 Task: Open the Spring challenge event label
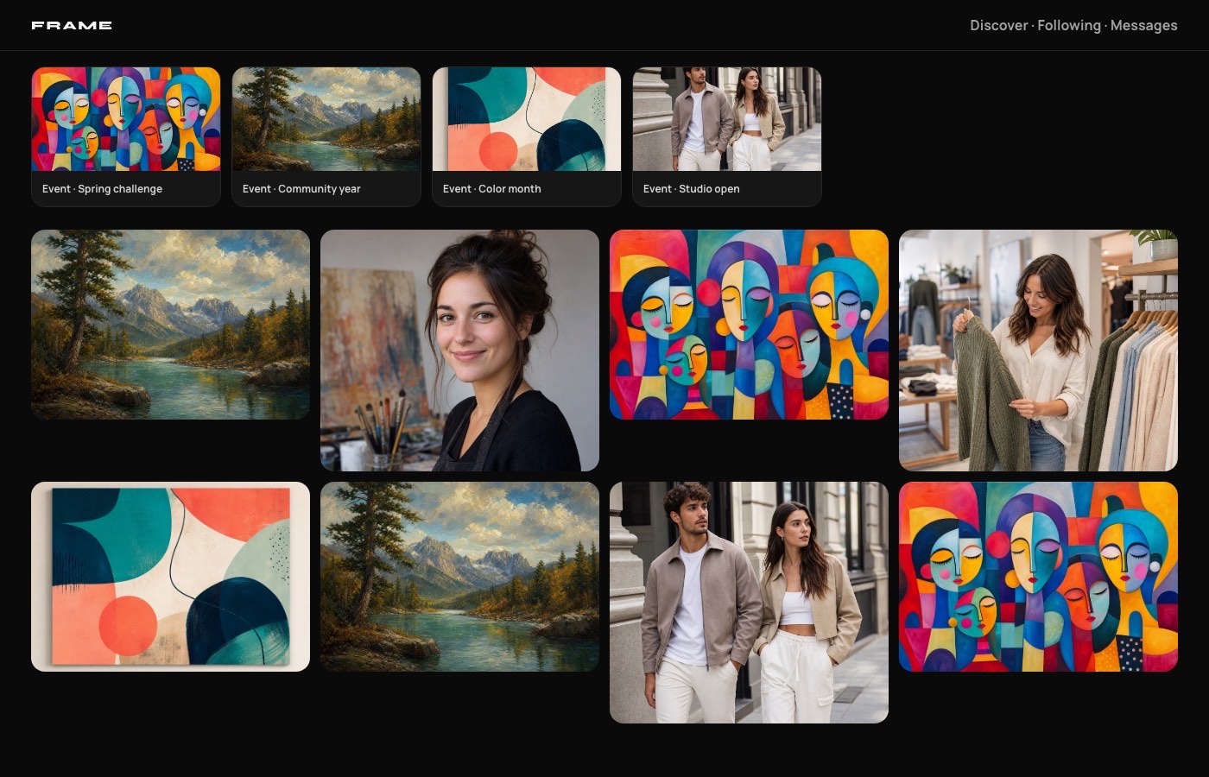tap(102, 189)
